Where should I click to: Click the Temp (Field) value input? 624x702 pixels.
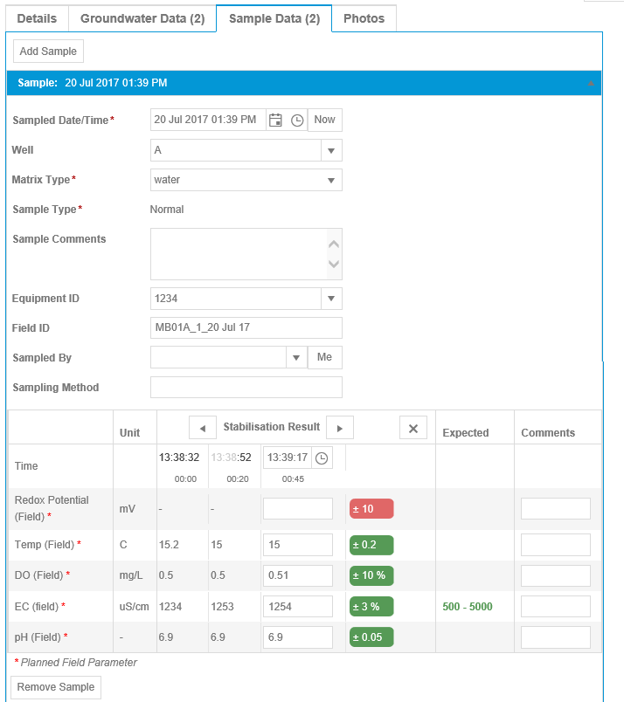298,545
